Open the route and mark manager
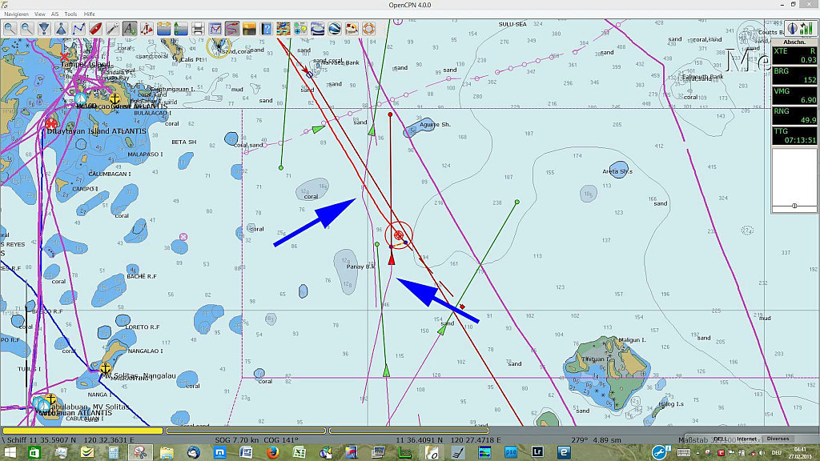 [215, 29]
